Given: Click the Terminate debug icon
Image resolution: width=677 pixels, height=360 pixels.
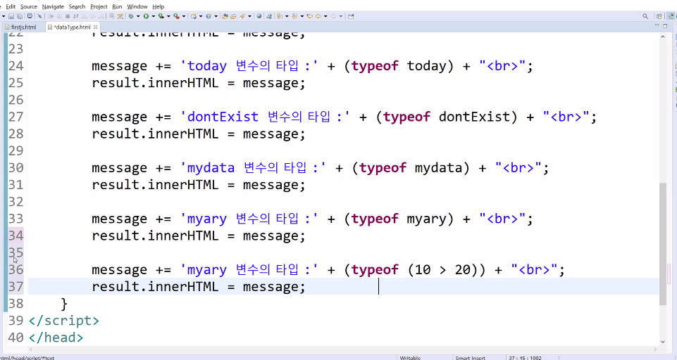Looking at the screenshot, I should [x=68, y=16].
